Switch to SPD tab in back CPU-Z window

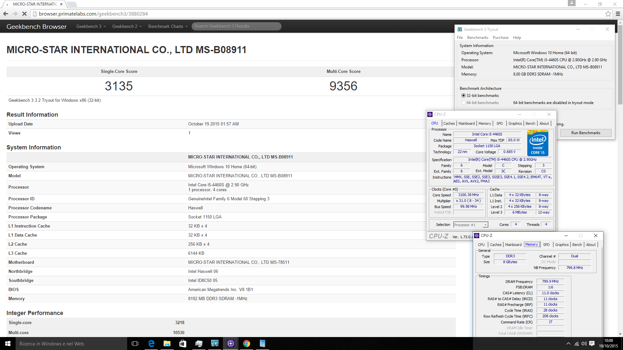(500, 123)
